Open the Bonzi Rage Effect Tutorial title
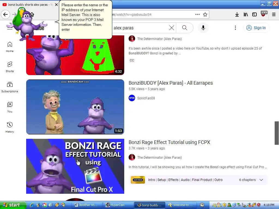 pyautogui.click(x=169, y=142)
